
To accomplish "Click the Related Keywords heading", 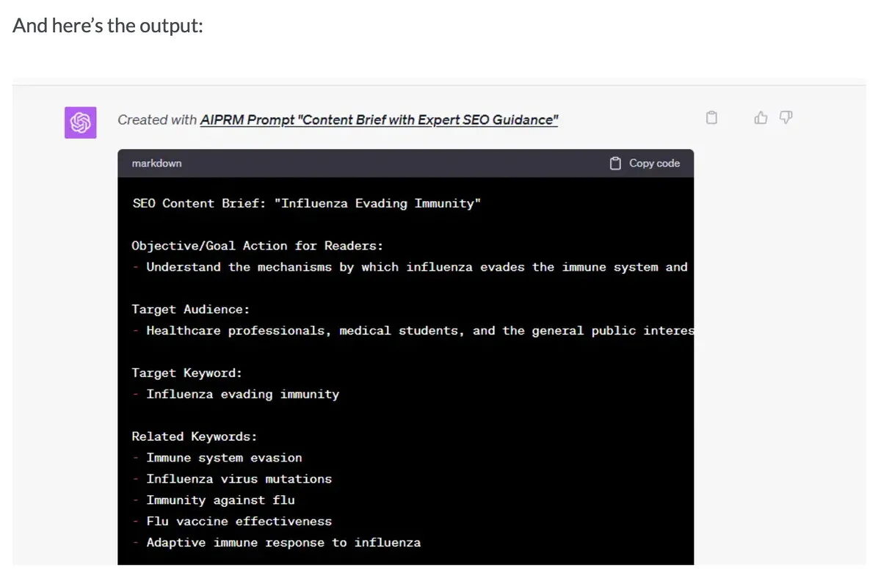I will (x=195, y=436).
